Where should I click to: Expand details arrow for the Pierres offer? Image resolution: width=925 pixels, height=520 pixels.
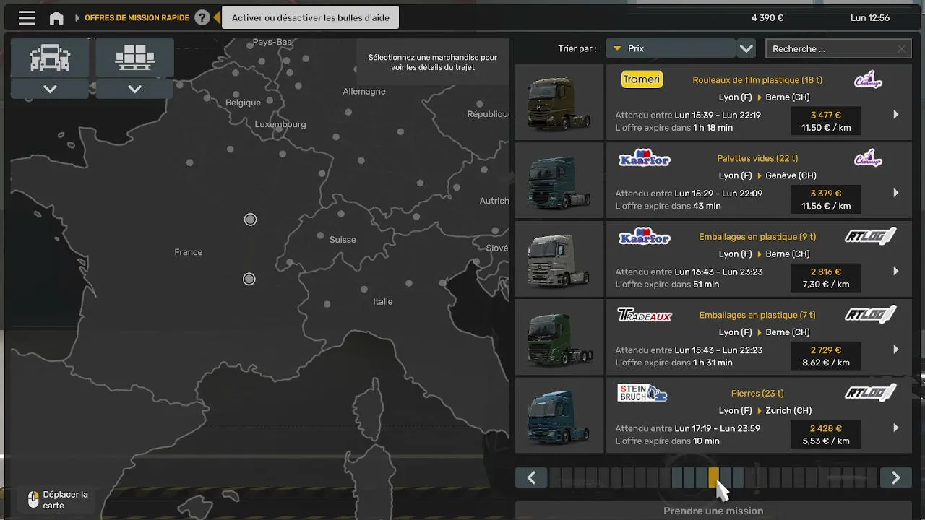click(896, 428)
